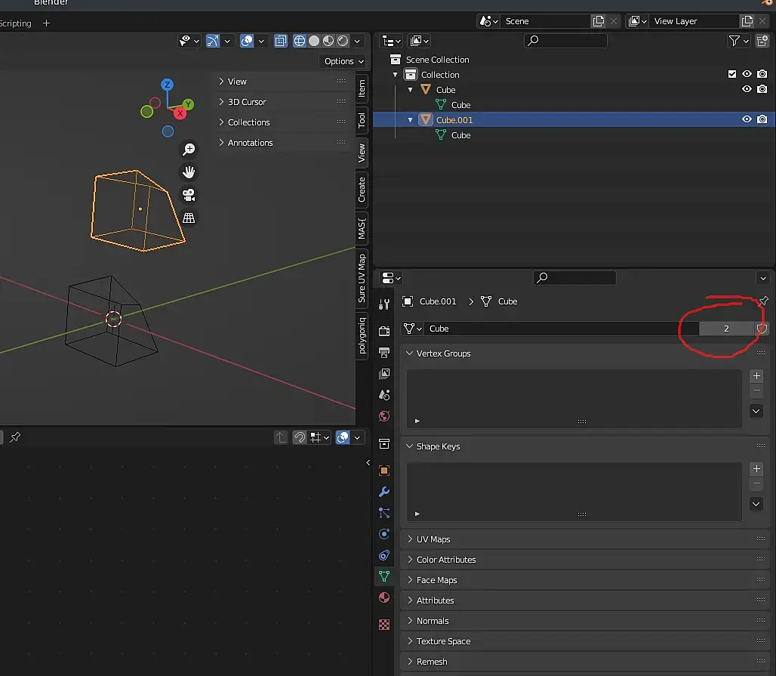Hide Cube.001 using its eye icon
This screenshot has height=676, width=776.
click(x=747, y=119)
